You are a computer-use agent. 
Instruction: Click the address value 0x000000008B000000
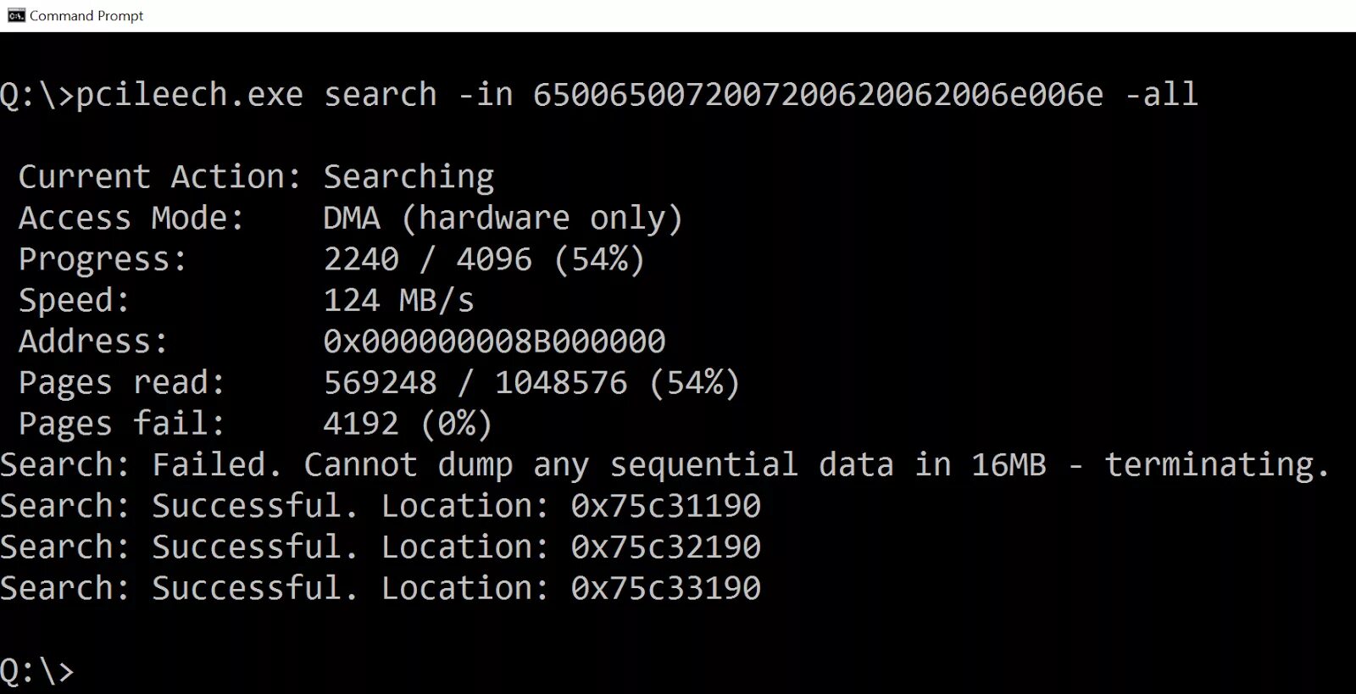tap(494, 341)
